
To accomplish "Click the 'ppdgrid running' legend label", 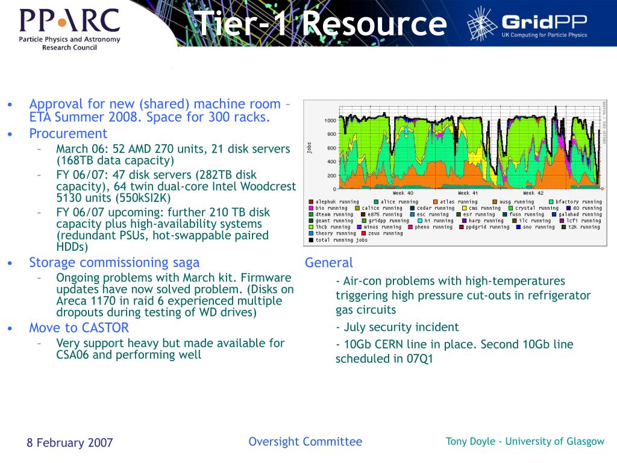I will [x=487, y=227].
